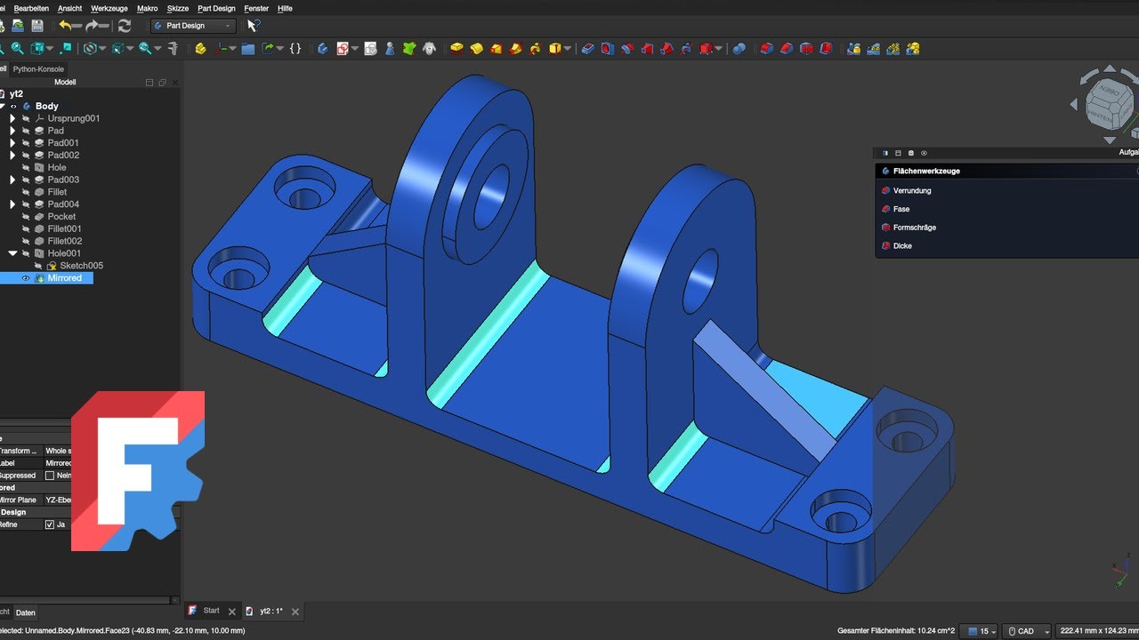Click the Hole tool icon
The width and height of the screenshot is (1139, 640).
click(607, 49)
